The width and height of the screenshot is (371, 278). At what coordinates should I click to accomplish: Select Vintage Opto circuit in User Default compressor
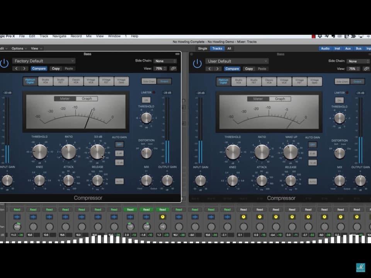[x=315, y=81]
